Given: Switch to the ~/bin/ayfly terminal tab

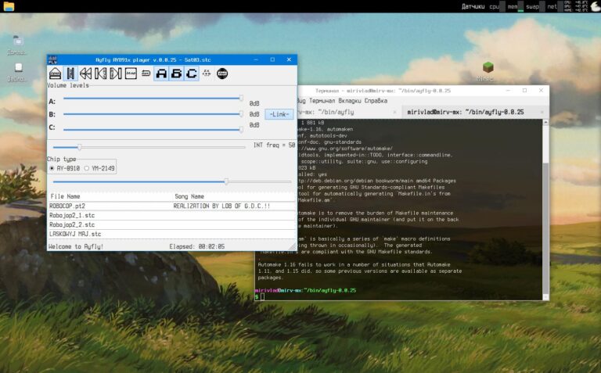Looking at the screenshot, I should (348, 112).
